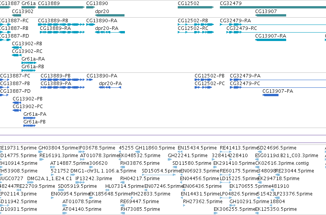The height and width of the screenshot is (215, 326).
Task: Open the CK02616.3prime.contig EST label
Action: click(282, 163)
